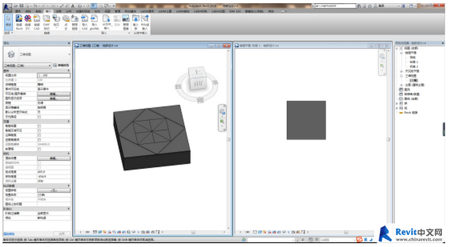Click the View Template button
This screenshot has height=247, width=449.
tap(54, 190)
